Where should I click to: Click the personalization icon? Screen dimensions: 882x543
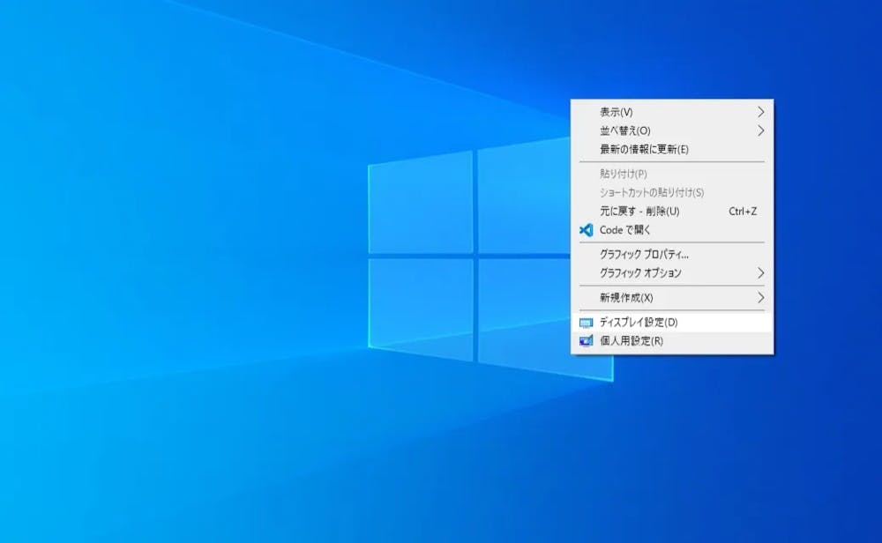pyautogui.click(x=587, y=340)
